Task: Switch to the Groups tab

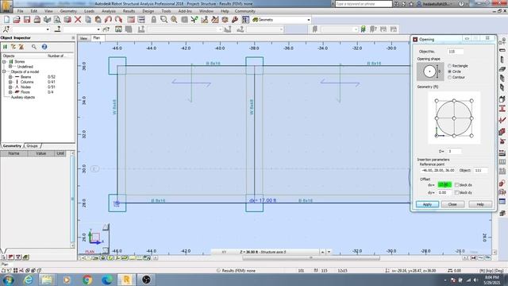Action: [32, 146]
